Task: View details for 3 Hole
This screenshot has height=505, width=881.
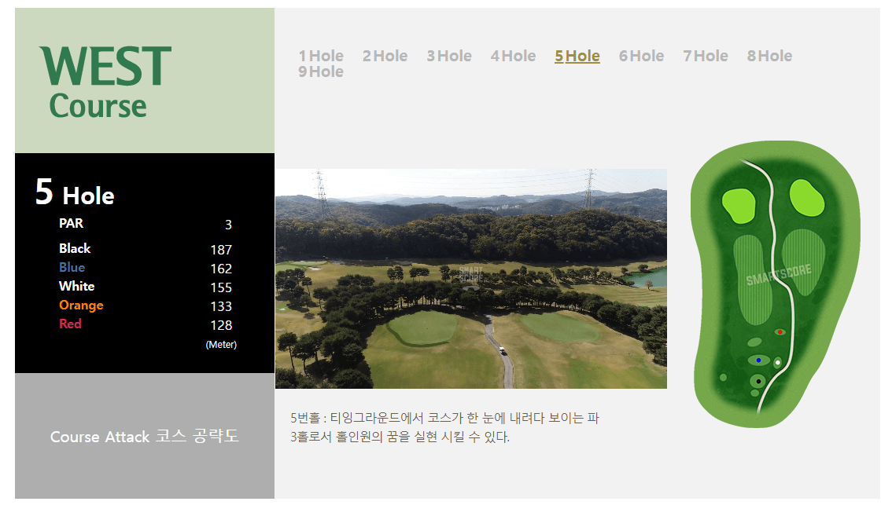Action: pos(448,56)
